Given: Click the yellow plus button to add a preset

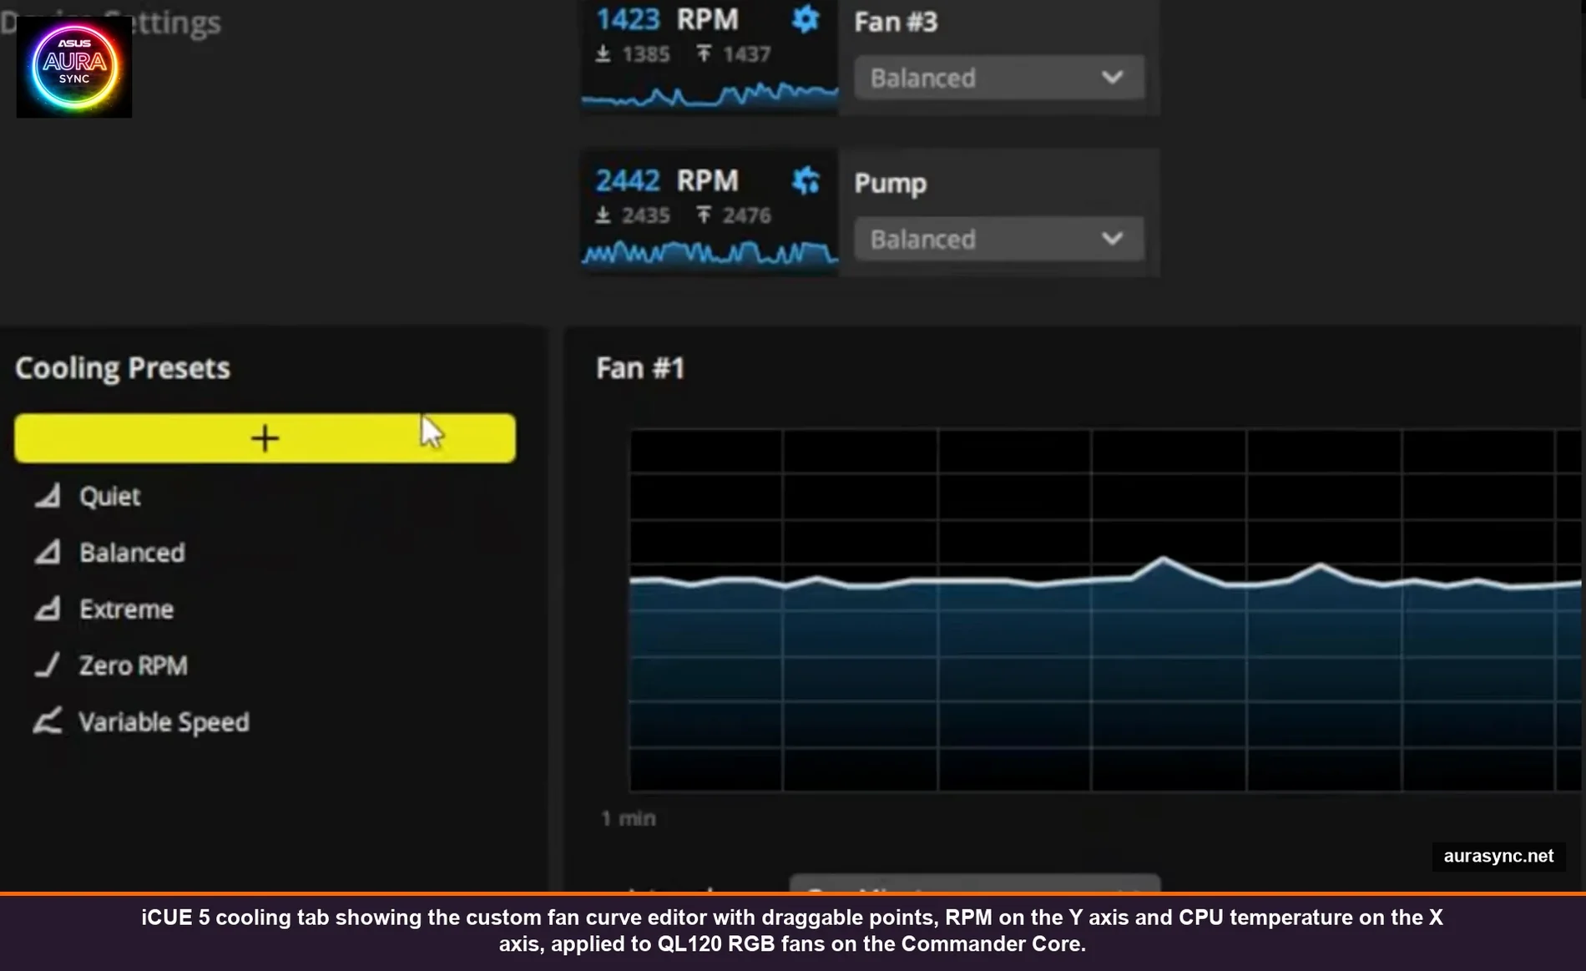Looking at the screenshot, I should 265,437.
